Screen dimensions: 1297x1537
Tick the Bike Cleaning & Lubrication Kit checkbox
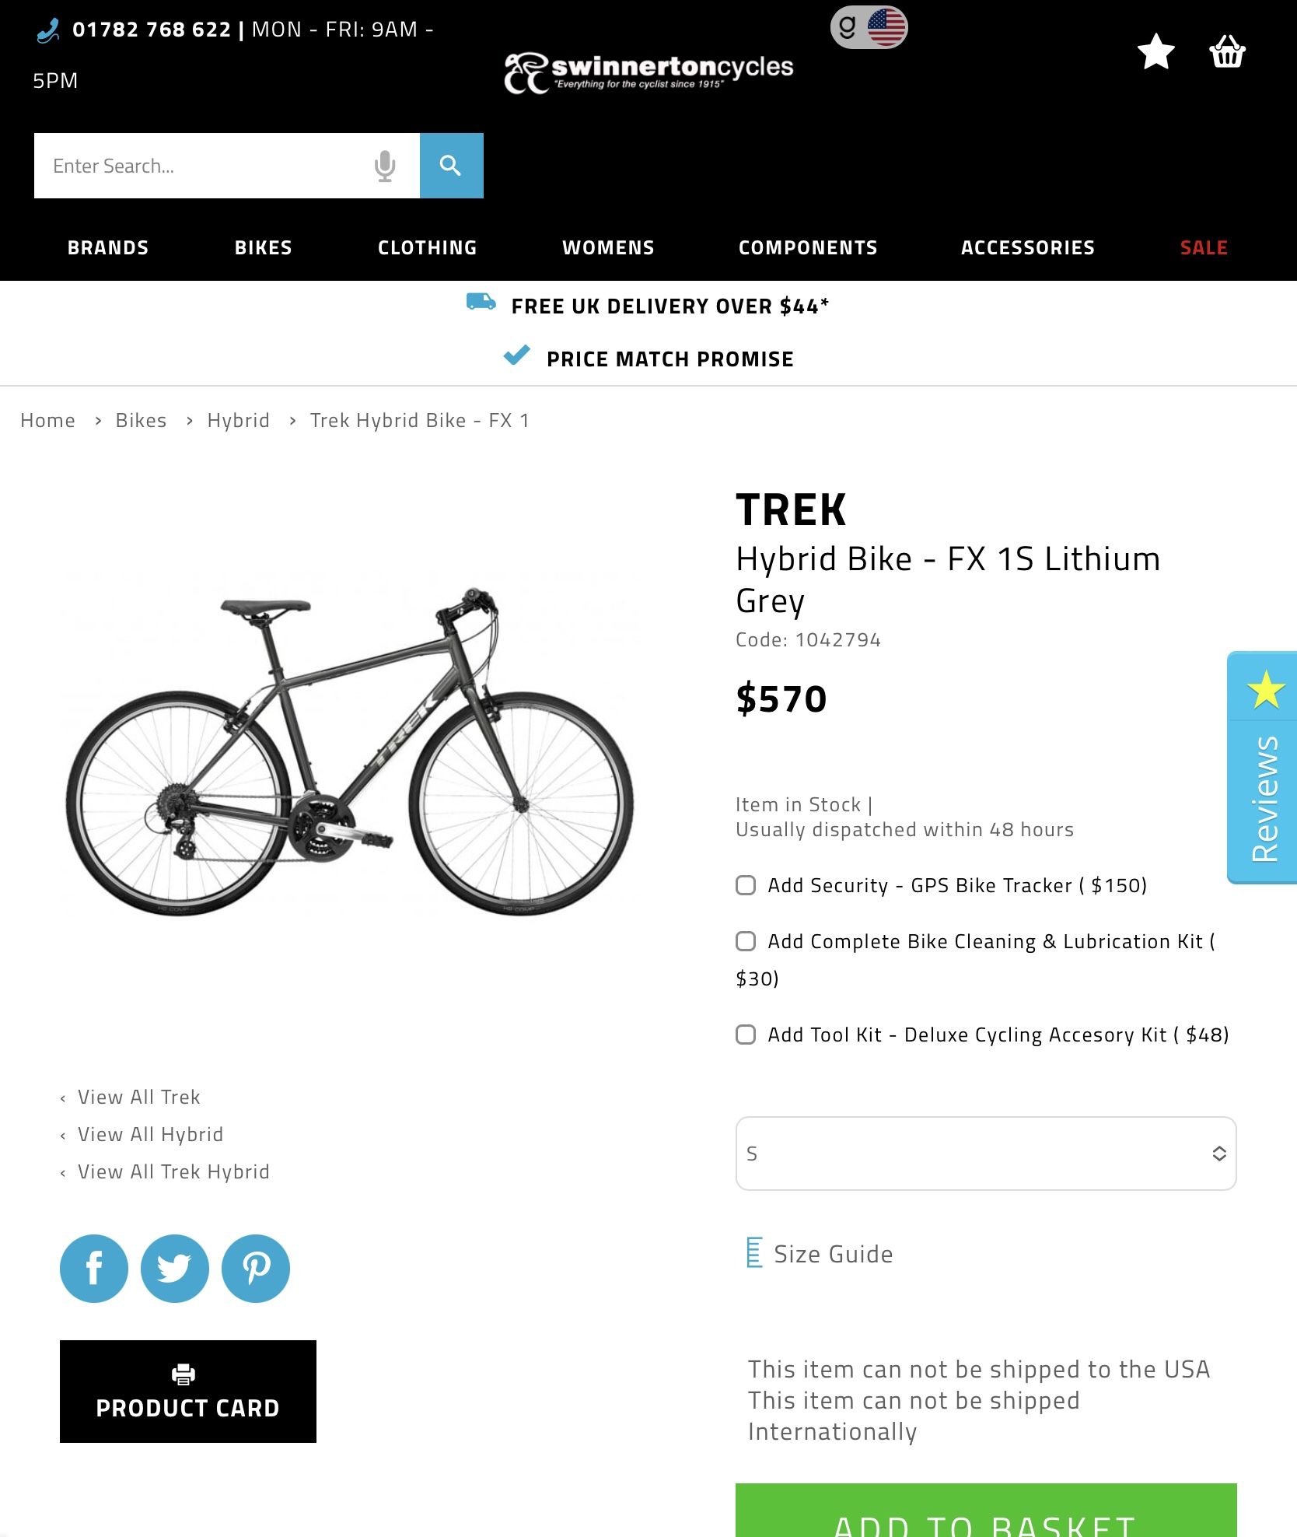(x=746, y=941)
